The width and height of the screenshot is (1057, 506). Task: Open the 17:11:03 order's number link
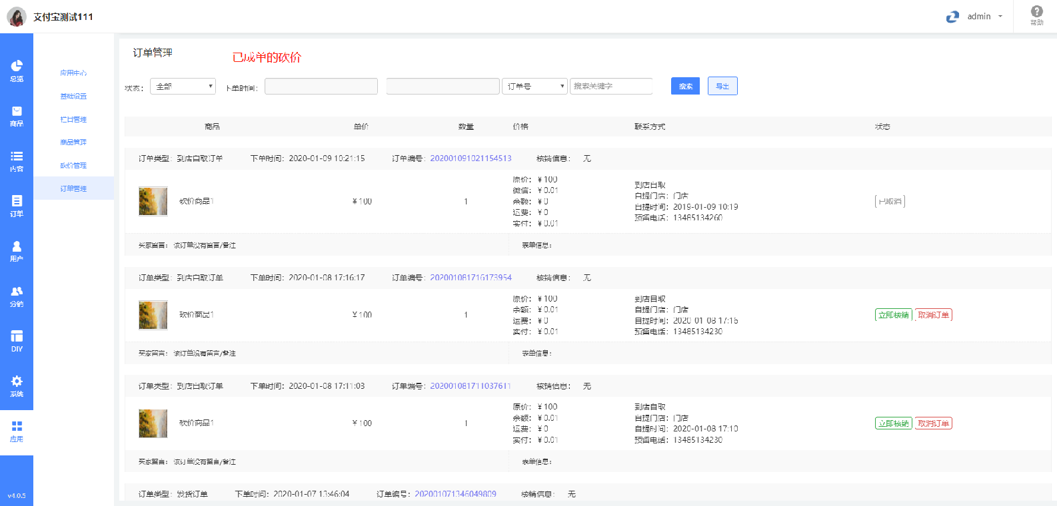coord(471,386)
